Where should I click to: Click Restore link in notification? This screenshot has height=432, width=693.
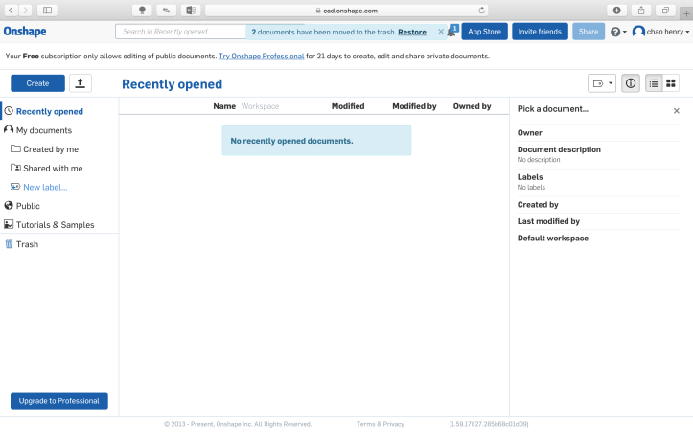[412, 32]
